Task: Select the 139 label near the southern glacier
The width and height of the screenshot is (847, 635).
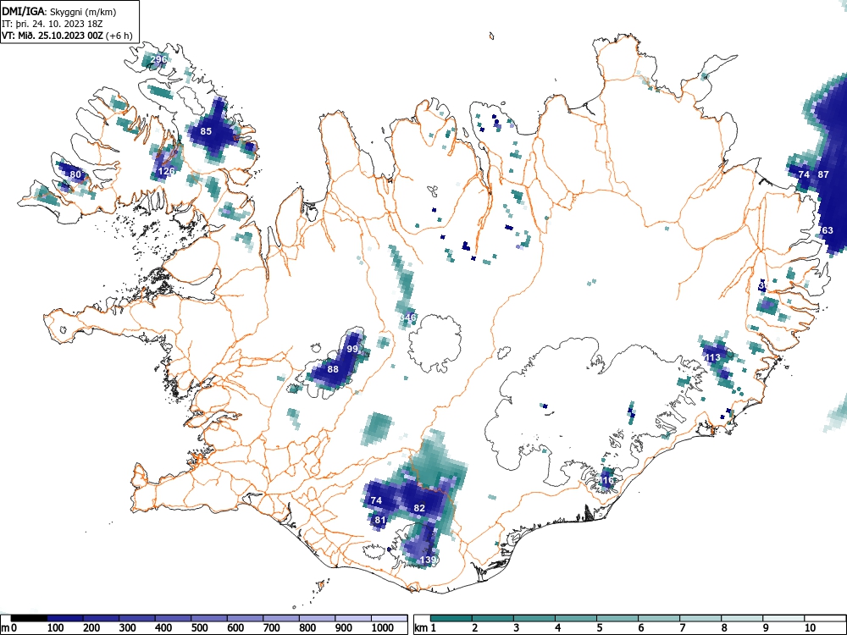Action: [x=427, y=560]
